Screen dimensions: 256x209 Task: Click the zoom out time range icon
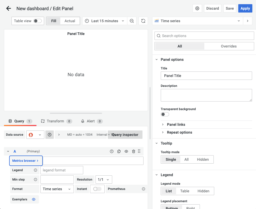(132, 21)
